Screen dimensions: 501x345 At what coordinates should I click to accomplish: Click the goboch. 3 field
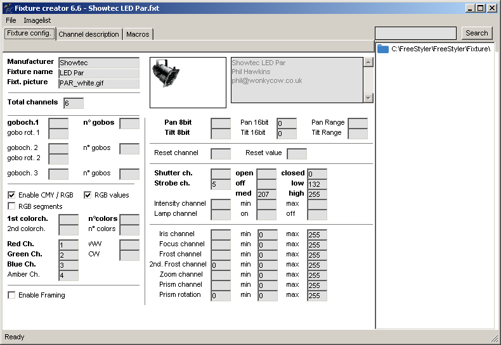(58, 174)
